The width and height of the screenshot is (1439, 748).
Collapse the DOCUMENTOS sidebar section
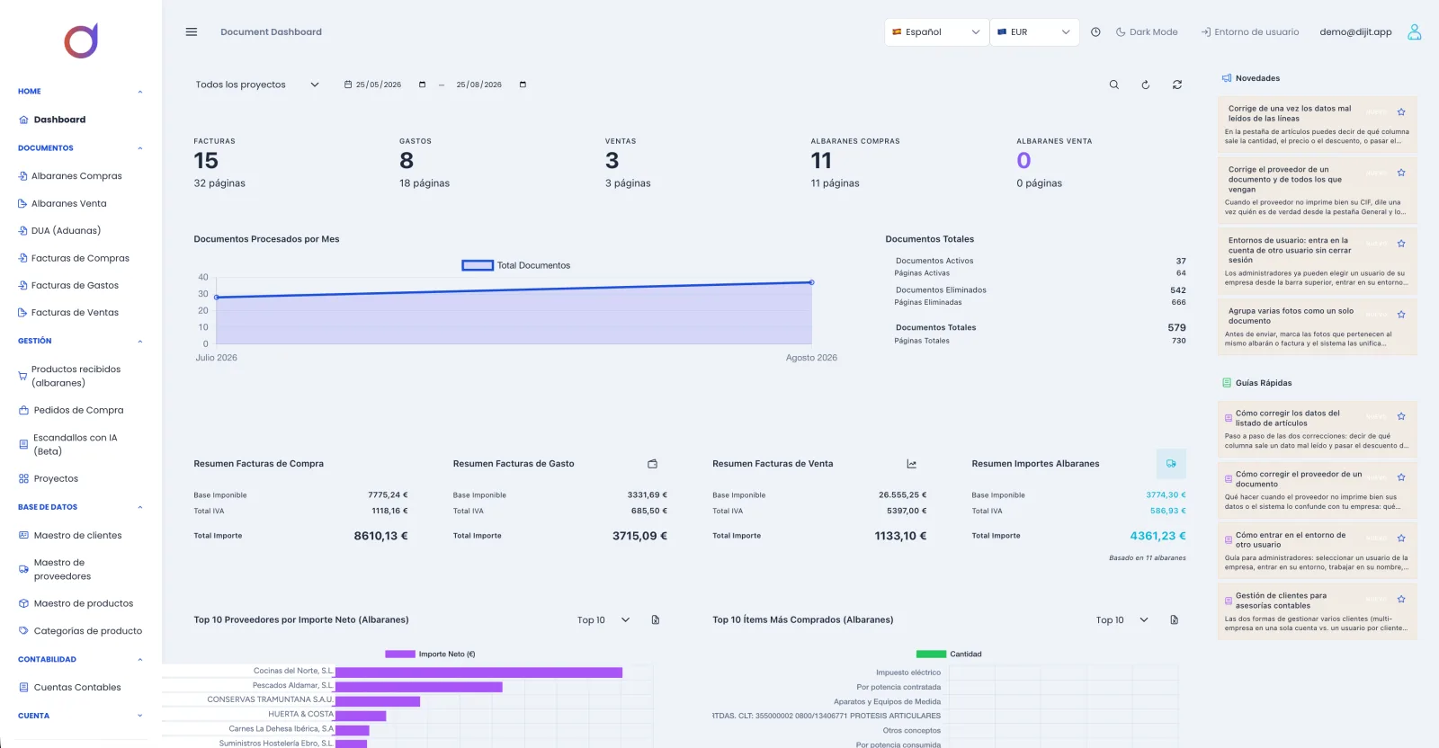(80, 148)
